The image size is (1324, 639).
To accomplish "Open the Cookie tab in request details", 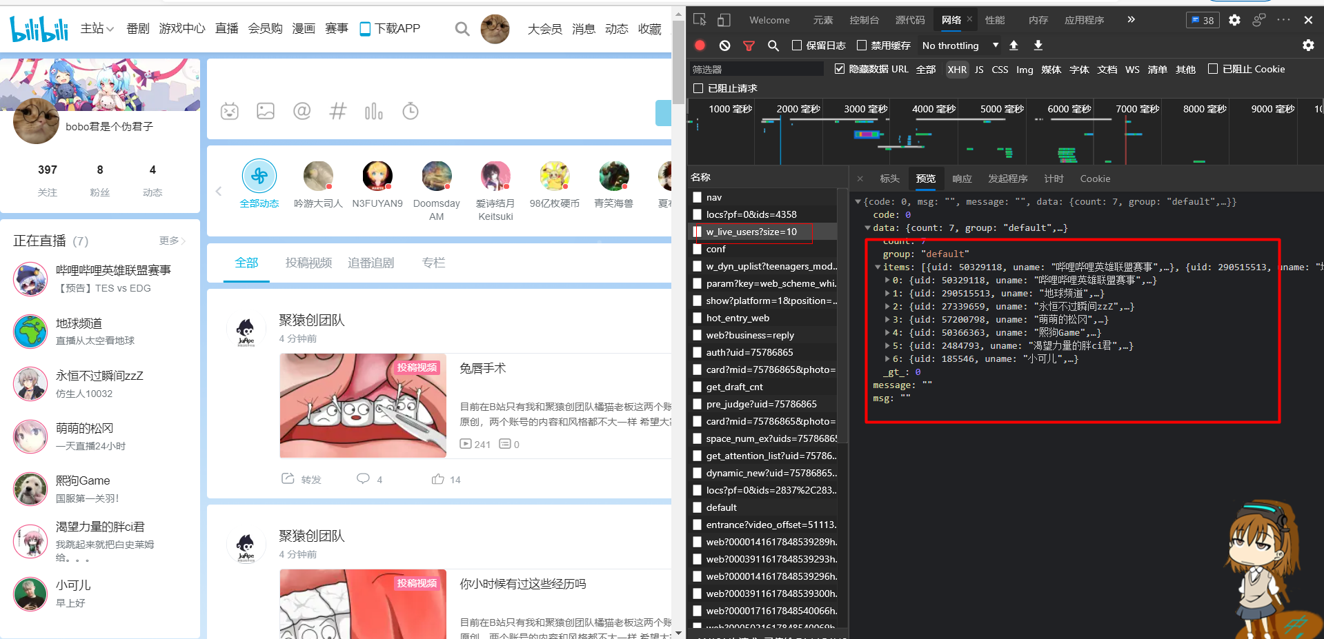I will click(1095, 179).
